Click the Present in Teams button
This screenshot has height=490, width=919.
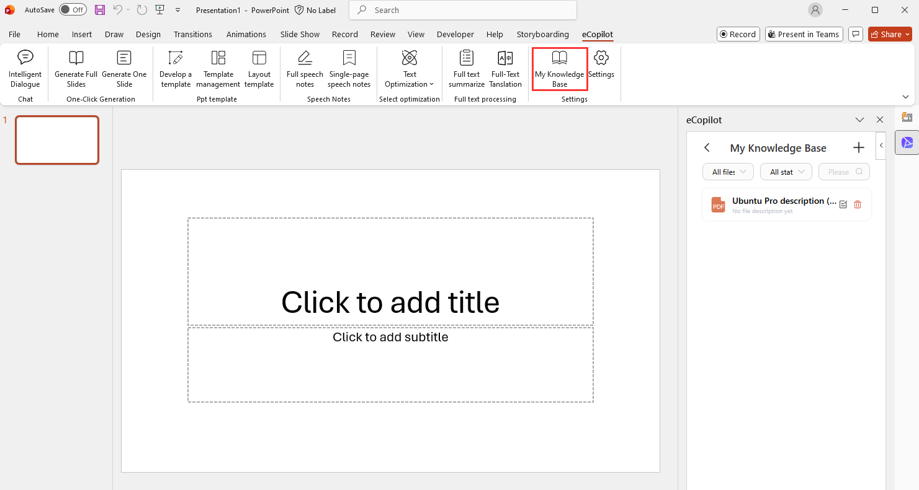(804, 35)
